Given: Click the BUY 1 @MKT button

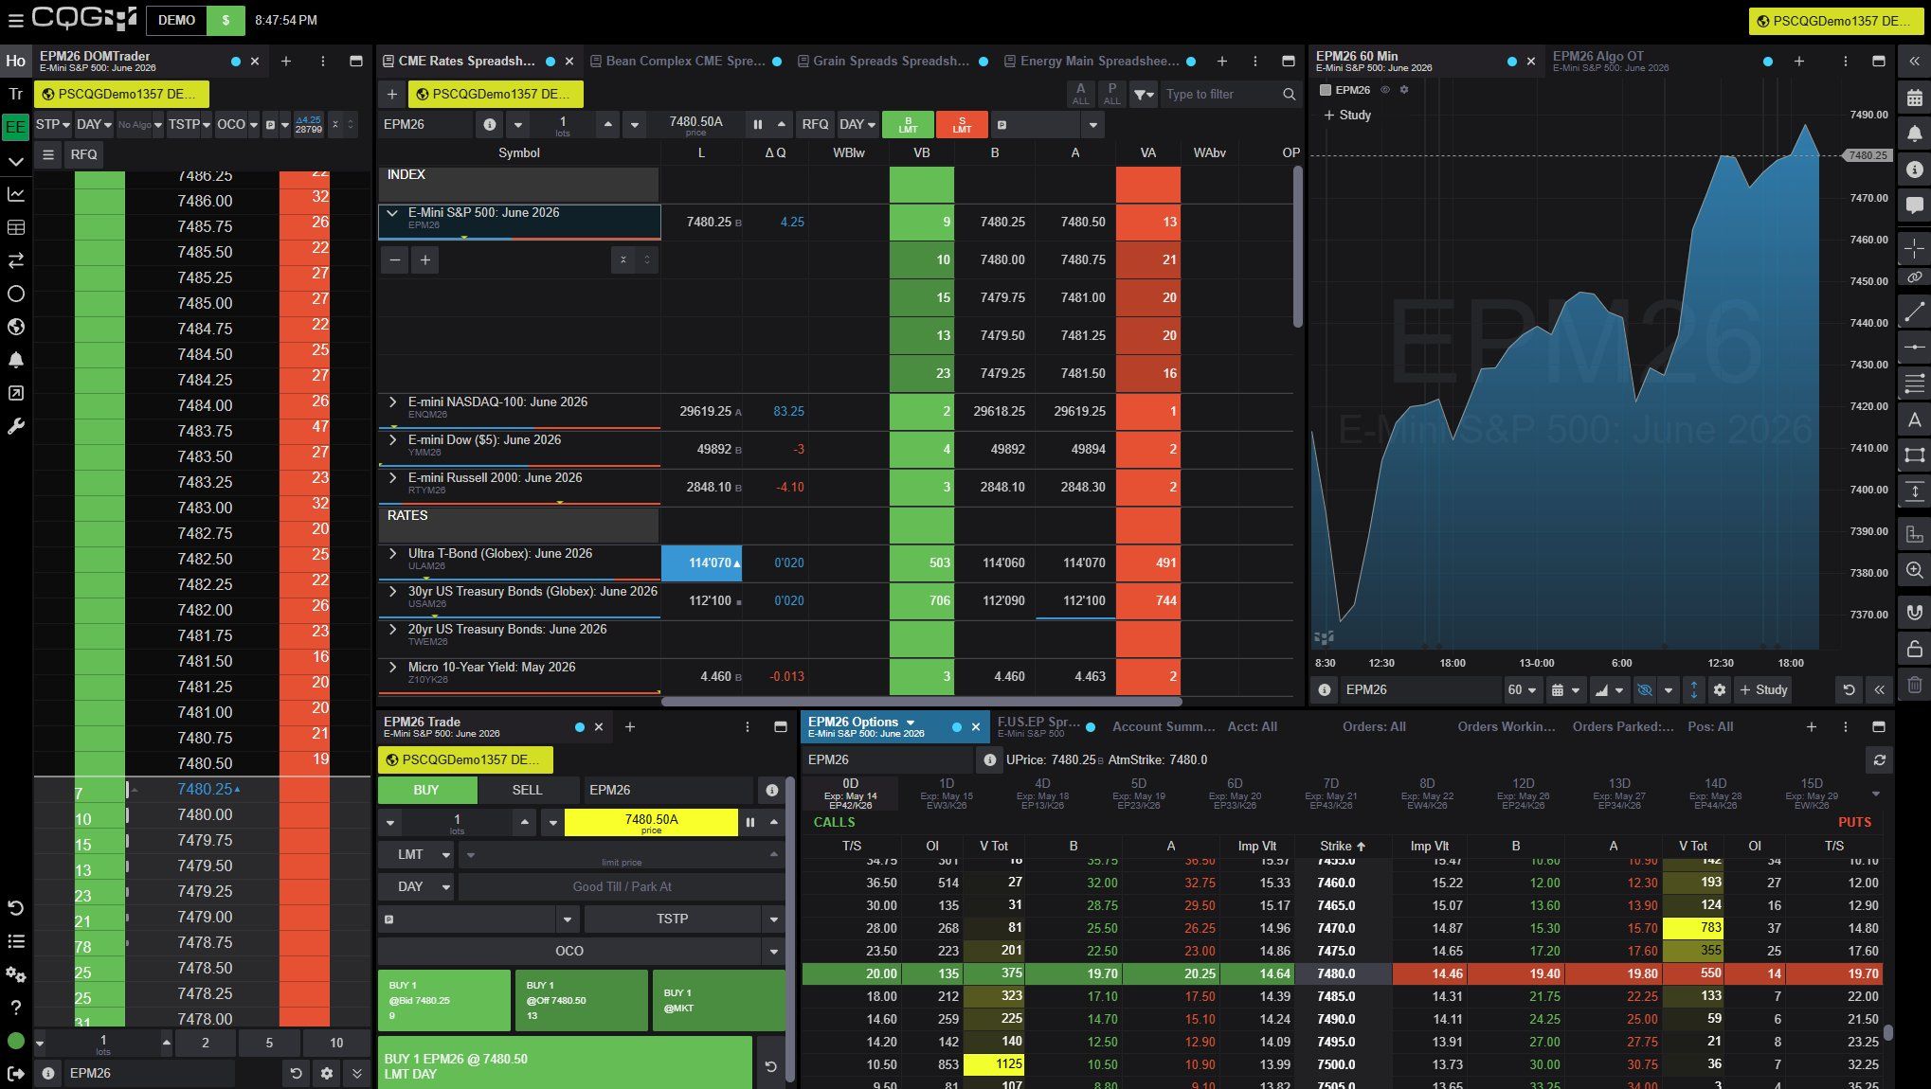Looking at the screenshot, I should coord(719,1000).
